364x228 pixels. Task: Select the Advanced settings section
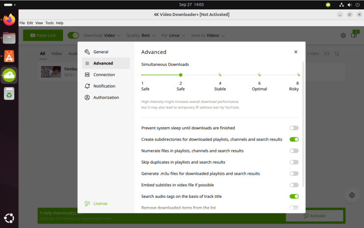tap(106, 63)
